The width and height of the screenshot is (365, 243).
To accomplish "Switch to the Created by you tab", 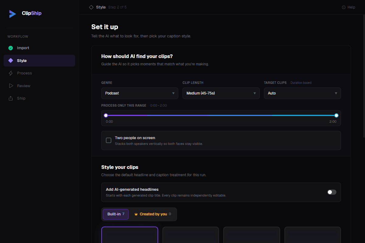I will click(152, 214).
